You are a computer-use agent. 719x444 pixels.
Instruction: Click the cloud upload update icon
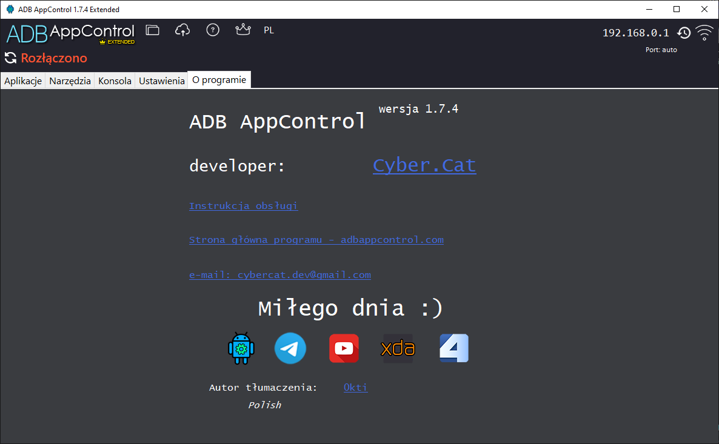coord(182,30)
